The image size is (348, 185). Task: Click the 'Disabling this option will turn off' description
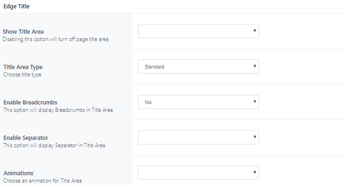tap(39, 39)
